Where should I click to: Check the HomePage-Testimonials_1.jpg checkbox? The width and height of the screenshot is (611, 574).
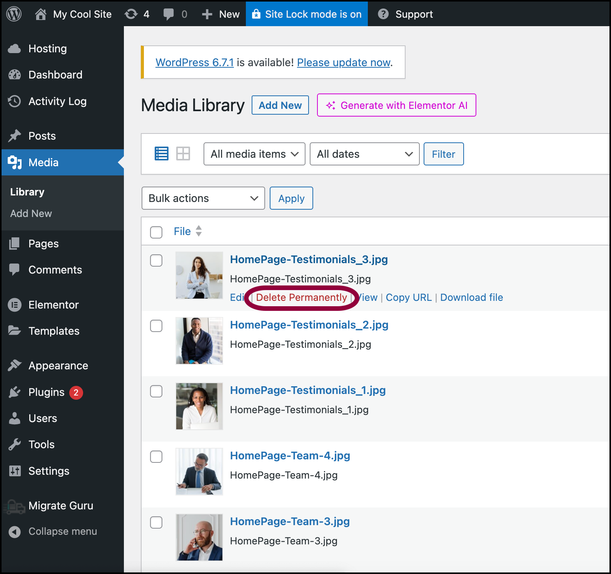click(x=156, y=391)
